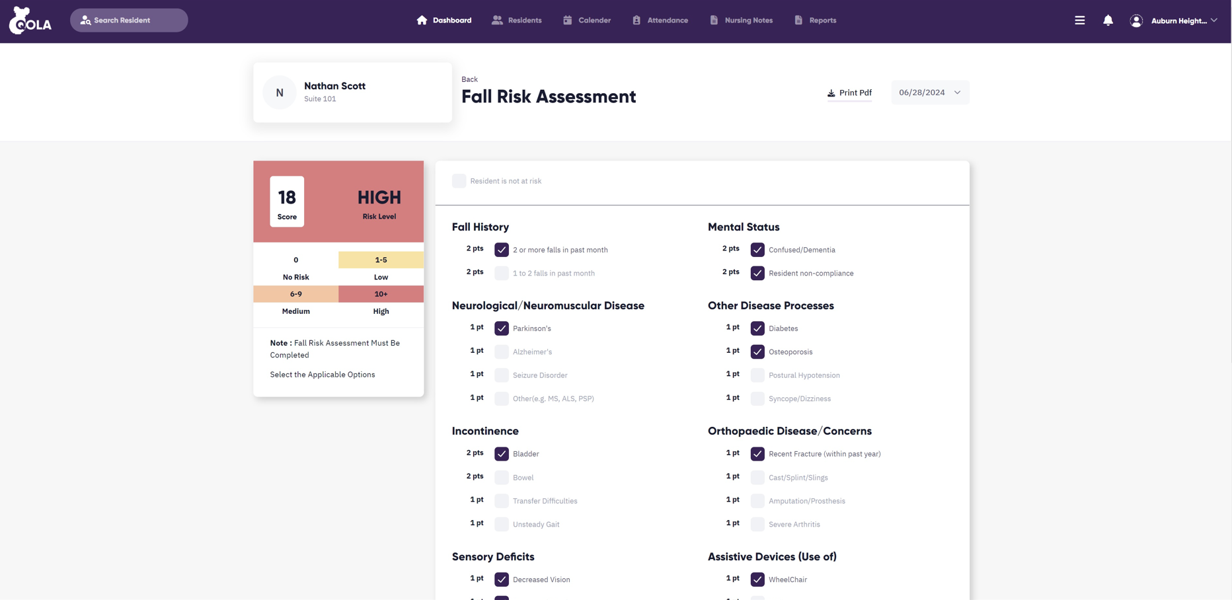Click the yellow 1-5 Low risk swatch
The height and width of the screenshot is (600, 1232).
pos(381,260)
